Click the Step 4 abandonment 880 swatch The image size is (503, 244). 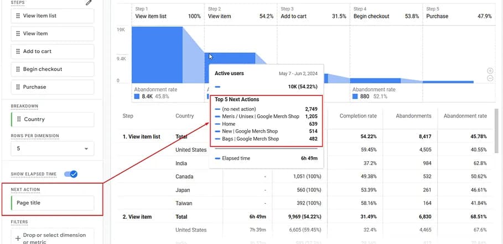pos(355,97)
